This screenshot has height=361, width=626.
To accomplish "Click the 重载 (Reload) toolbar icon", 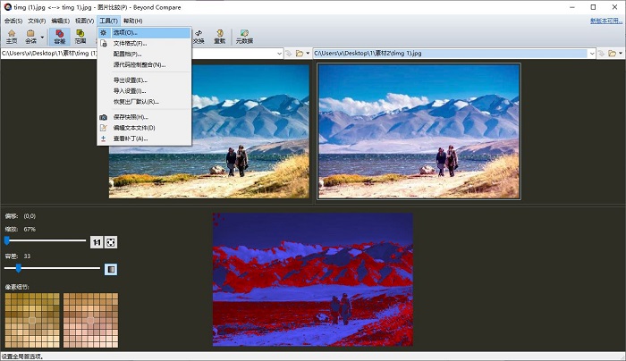I will coord(219,37).
